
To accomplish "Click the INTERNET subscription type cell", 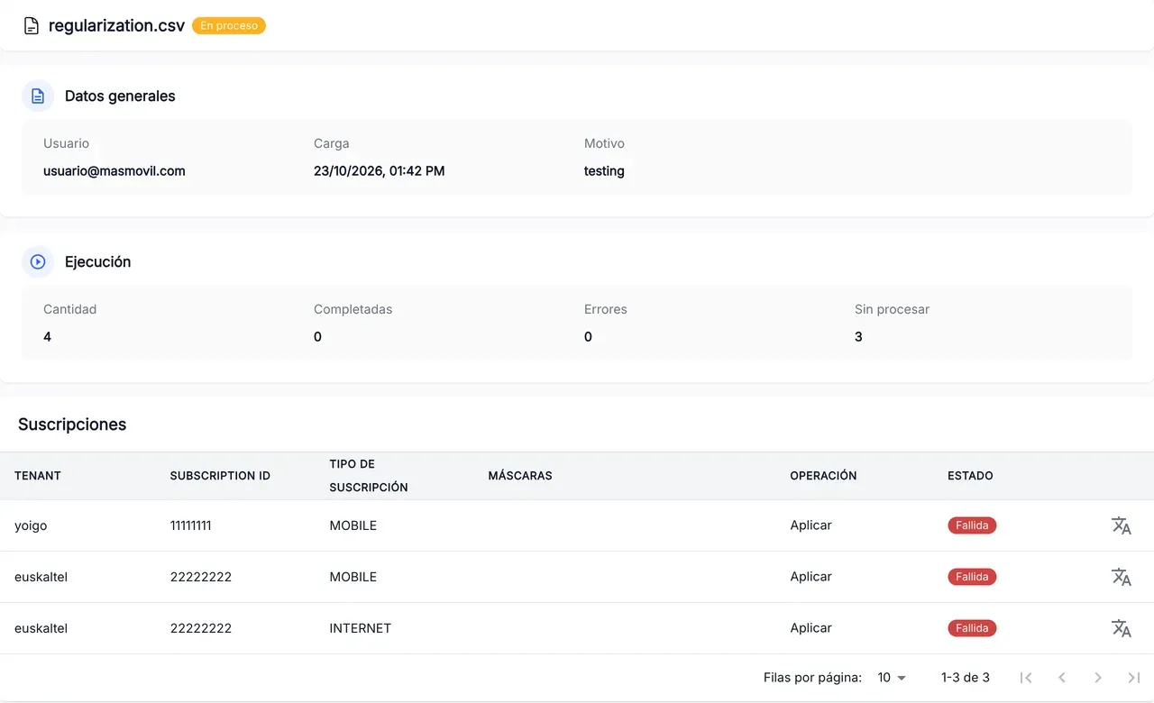I will [361, 628].
